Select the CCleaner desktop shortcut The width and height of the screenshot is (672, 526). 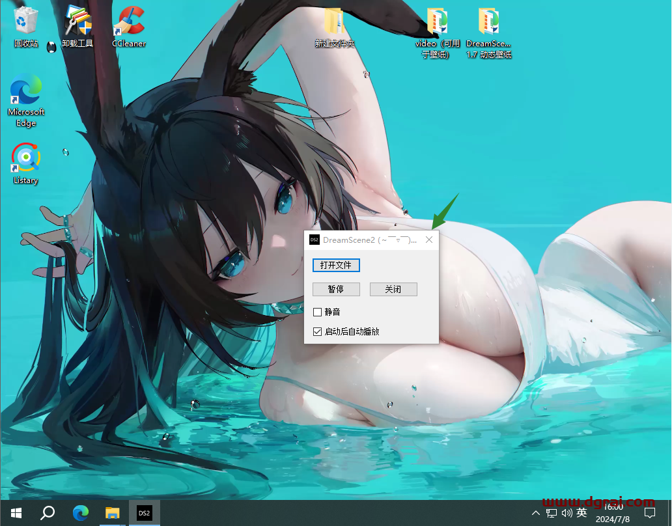pyautogui.click(x=128, y=27)
